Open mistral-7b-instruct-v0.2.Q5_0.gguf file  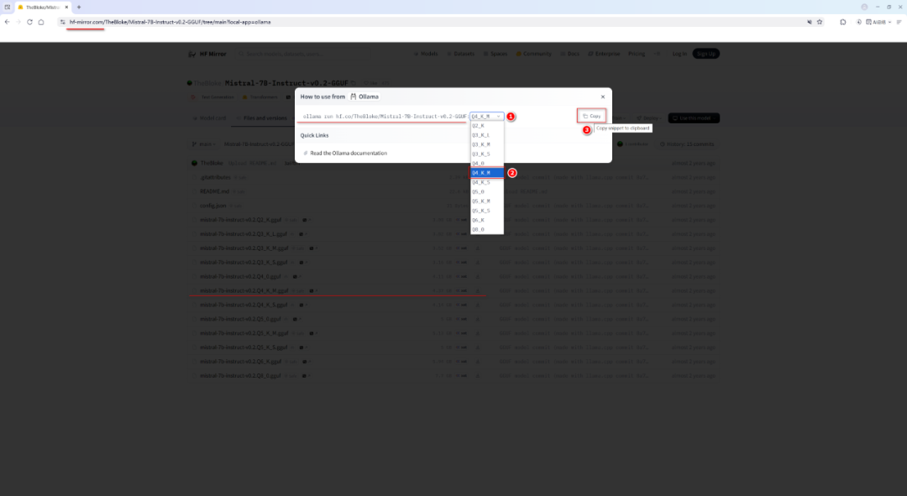tap(240, 319)
